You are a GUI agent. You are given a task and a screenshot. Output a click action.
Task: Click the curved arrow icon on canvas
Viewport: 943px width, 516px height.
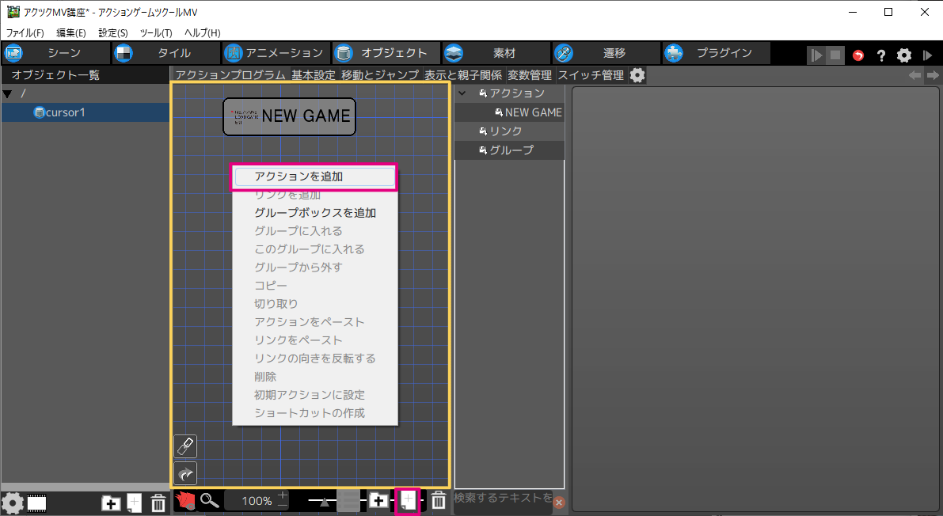pos(184,473)
